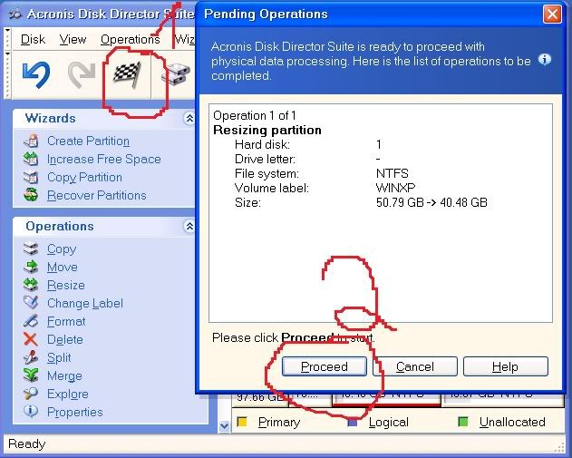The width and height of the screenshot is (572, 458).
Task: Click the Merge operation link
Action: click(64, 375)
